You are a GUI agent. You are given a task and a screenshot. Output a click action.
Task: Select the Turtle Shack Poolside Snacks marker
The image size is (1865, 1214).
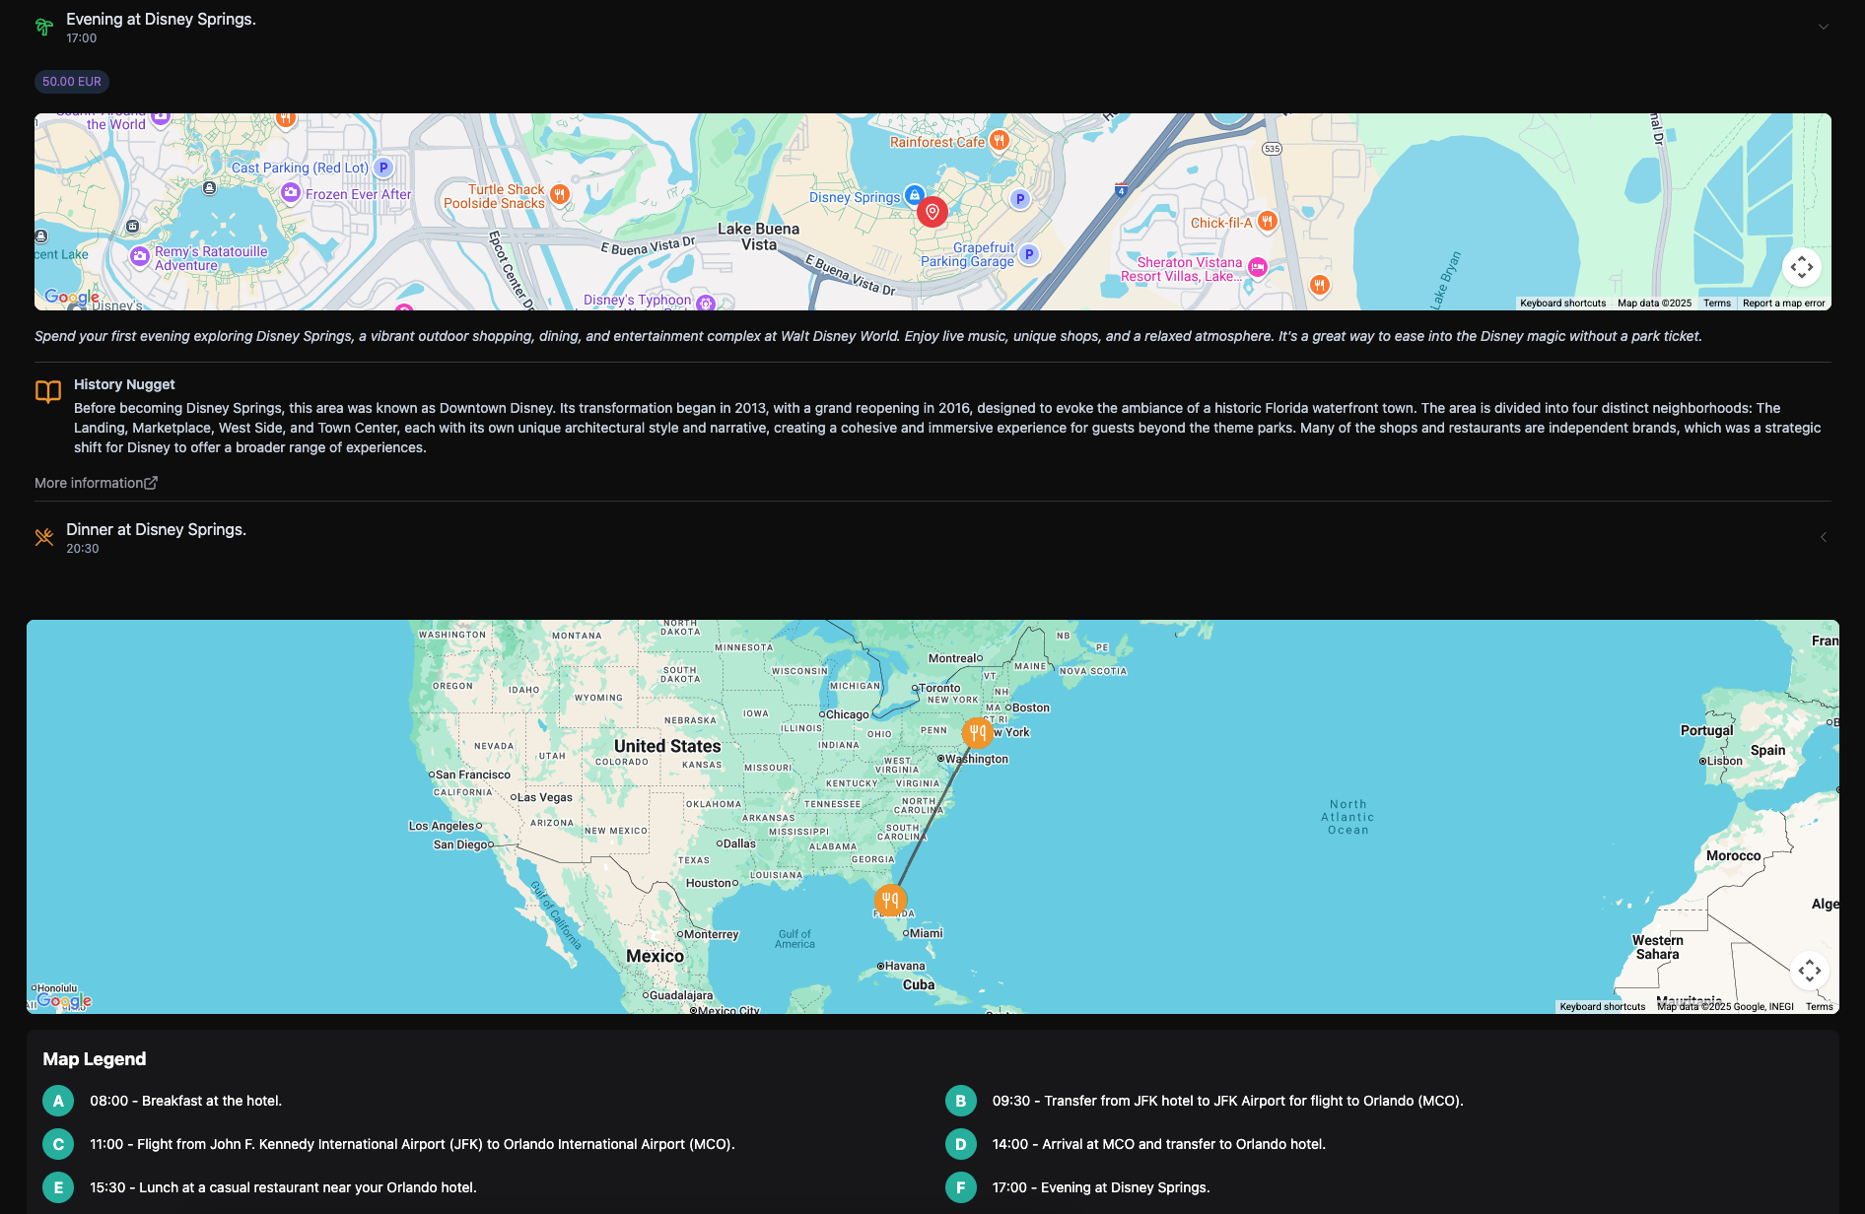[558, 194]
